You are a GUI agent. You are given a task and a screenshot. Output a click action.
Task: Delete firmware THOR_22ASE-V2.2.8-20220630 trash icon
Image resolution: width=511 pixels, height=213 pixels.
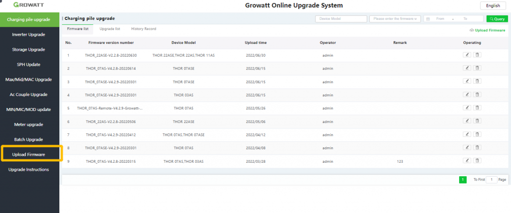[x=477, y=55]
